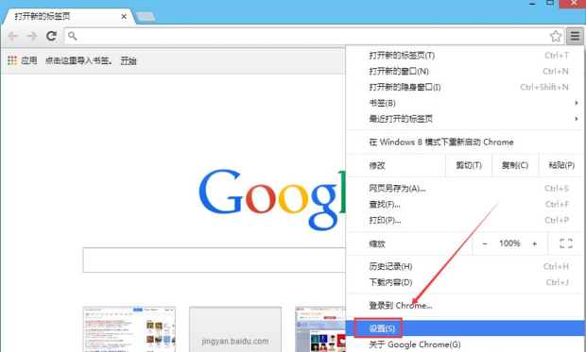The height and width of the screenshot is (352, 586).
Task: Click the Google search box
Action: tap(215, 260)
